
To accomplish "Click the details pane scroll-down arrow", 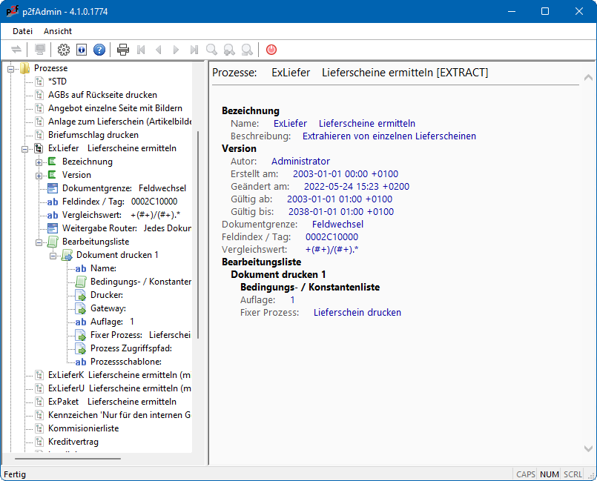I will coord(588,448).
